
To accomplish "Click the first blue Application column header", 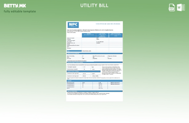I will tap(89, 35).
